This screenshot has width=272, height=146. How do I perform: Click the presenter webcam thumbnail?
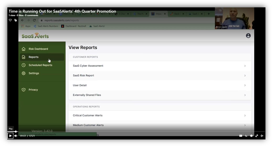(x=234, y=18)
